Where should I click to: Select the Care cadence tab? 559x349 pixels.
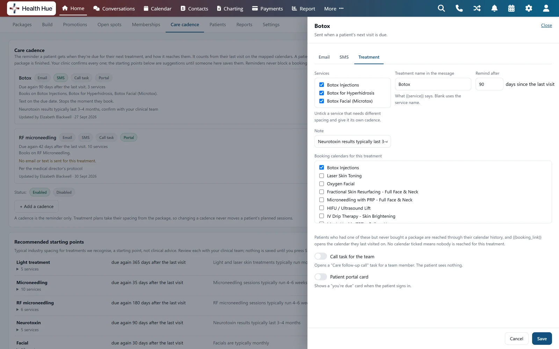[x=185, y=24]
